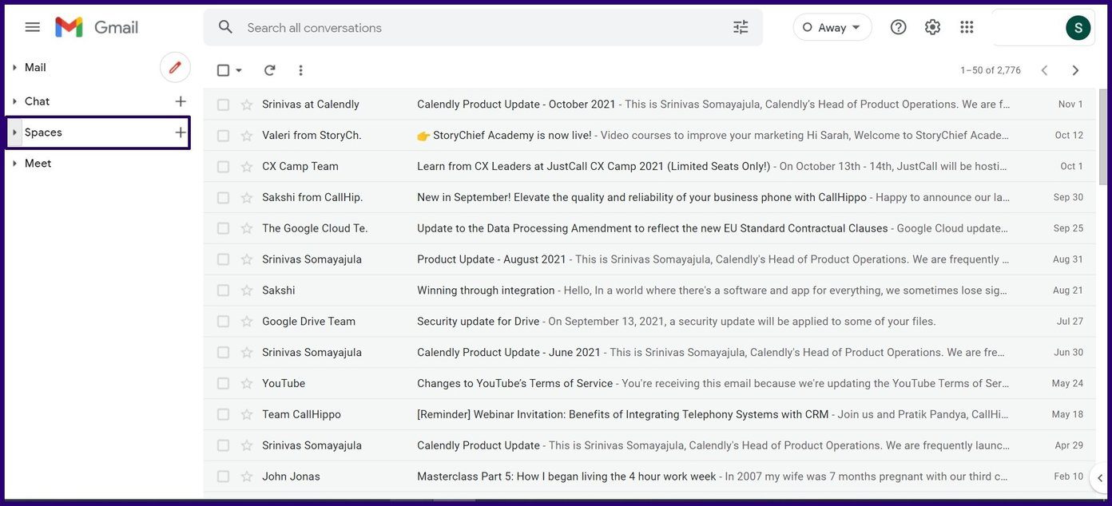Star the Sakshi from CallHip. email
This screenshot has height=506, width=1112.
click(247, 197)
